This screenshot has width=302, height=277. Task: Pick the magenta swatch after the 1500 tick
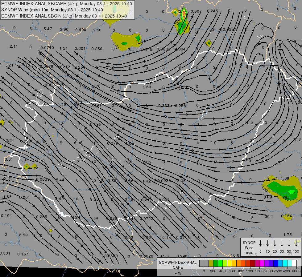262,263
